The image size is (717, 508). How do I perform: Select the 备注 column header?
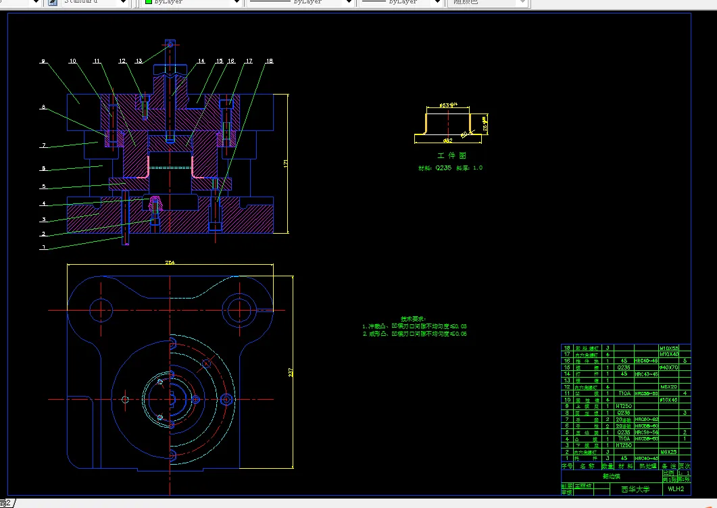point(668,466)
